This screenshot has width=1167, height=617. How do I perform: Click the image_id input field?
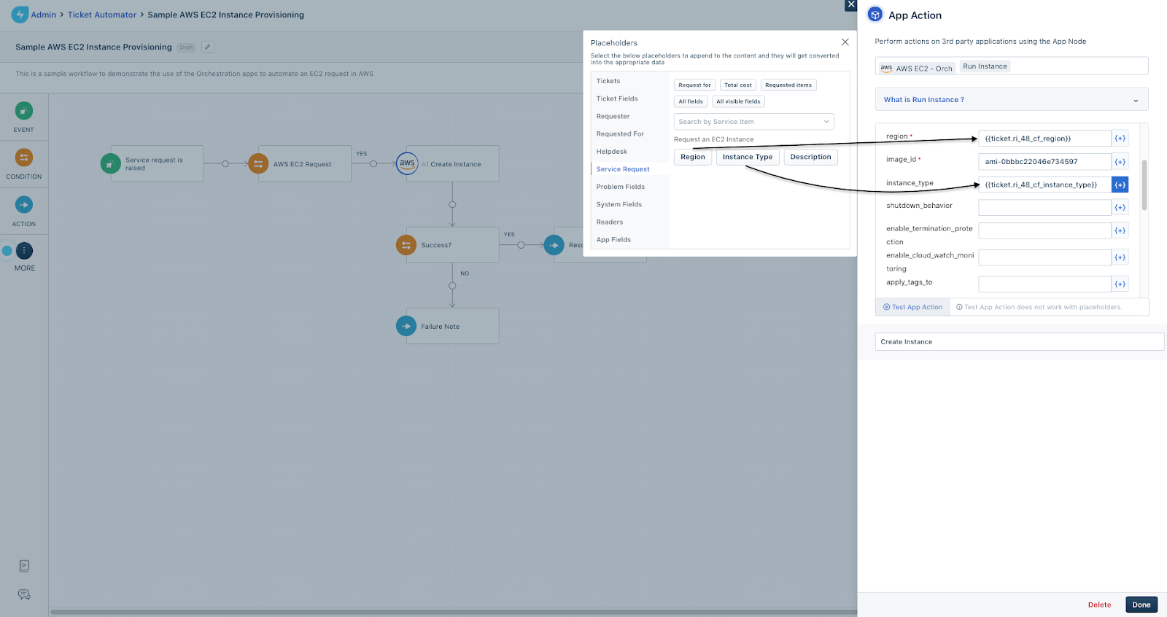coord(1044,162)
